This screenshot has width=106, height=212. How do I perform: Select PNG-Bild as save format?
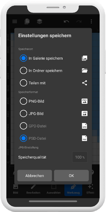click(23, 101)
